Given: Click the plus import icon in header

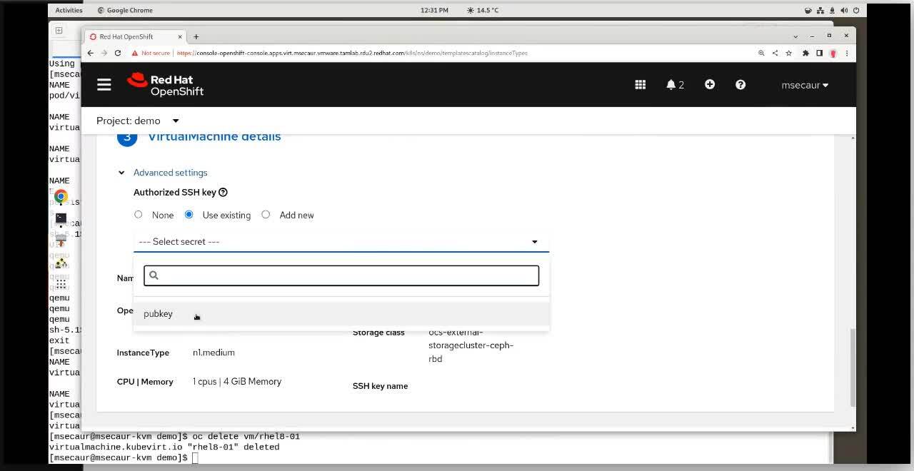Looking at the screenshot, I should click(x=709, y=84).
